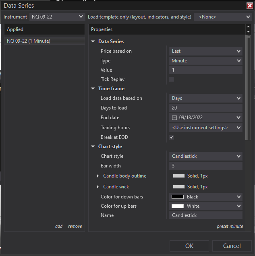
Task: Open the Instrument NQ 09-22 dropdown
Action: point(57,17)
